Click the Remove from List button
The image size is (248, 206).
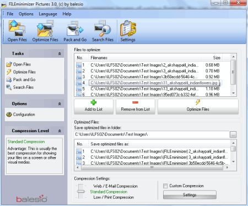(x=136, y=106)
